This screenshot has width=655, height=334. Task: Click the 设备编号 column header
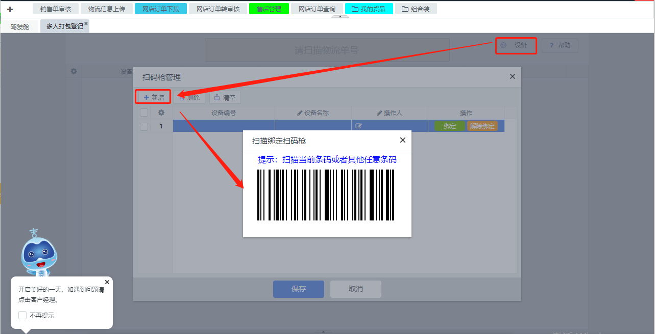click(224, 113)
